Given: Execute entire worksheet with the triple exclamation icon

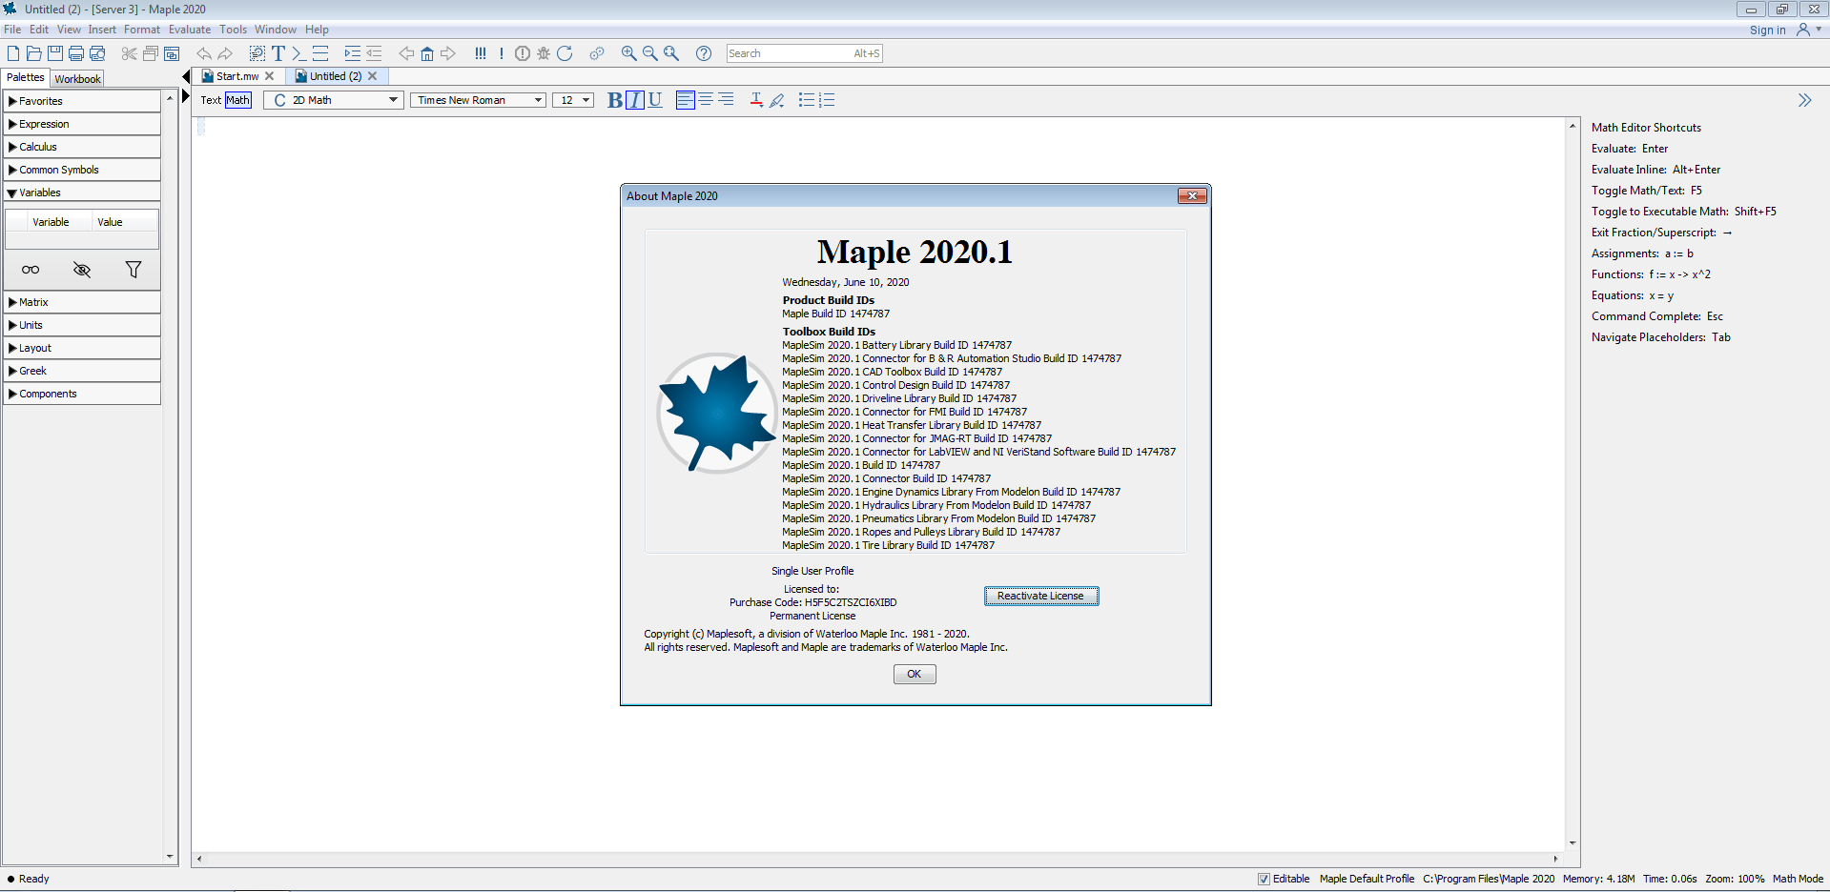Looking at the screenshot, I should [x=480, y=53].
